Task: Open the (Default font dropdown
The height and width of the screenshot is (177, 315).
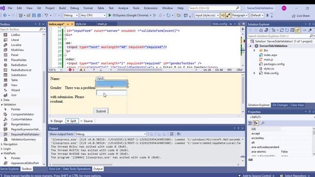Action: (x=257, y=15)
